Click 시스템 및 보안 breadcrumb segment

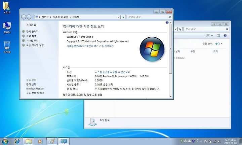pos(61,17)
